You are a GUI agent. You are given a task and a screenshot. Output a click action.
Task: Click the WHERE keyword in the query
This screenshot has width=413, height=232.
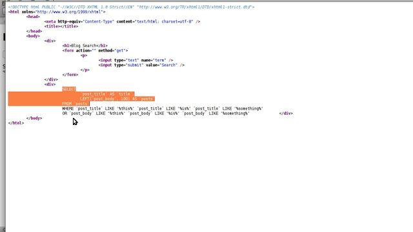tap(68, 109)
